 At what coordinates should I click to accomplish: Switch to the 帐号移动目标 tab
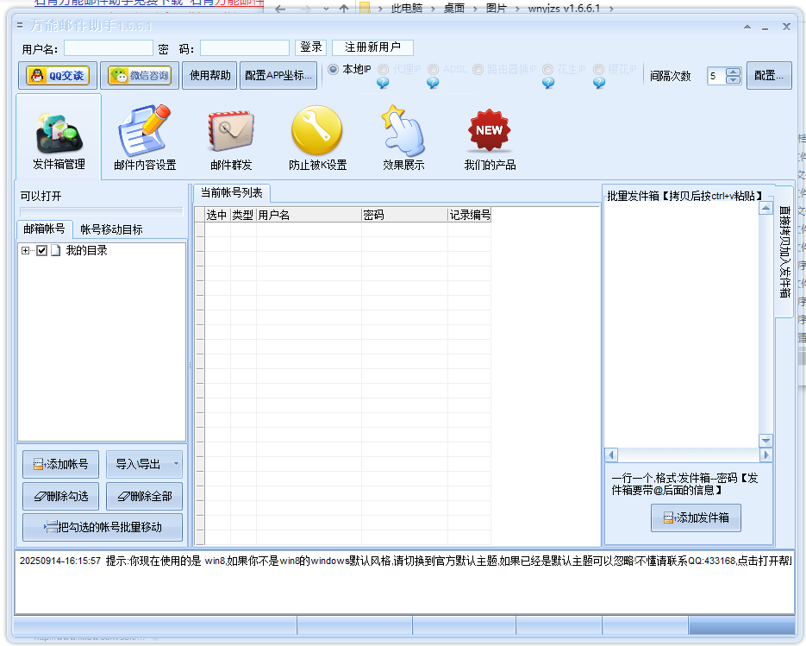click(109, 230)
